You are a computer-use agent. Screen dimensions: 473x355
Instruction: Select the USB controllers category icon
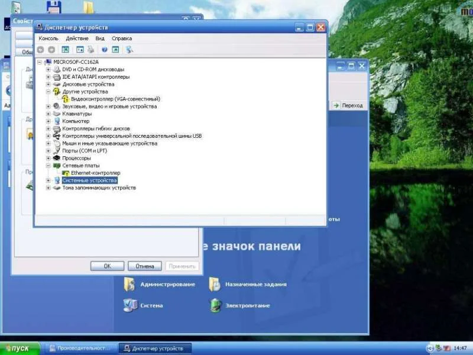[56, 136]
